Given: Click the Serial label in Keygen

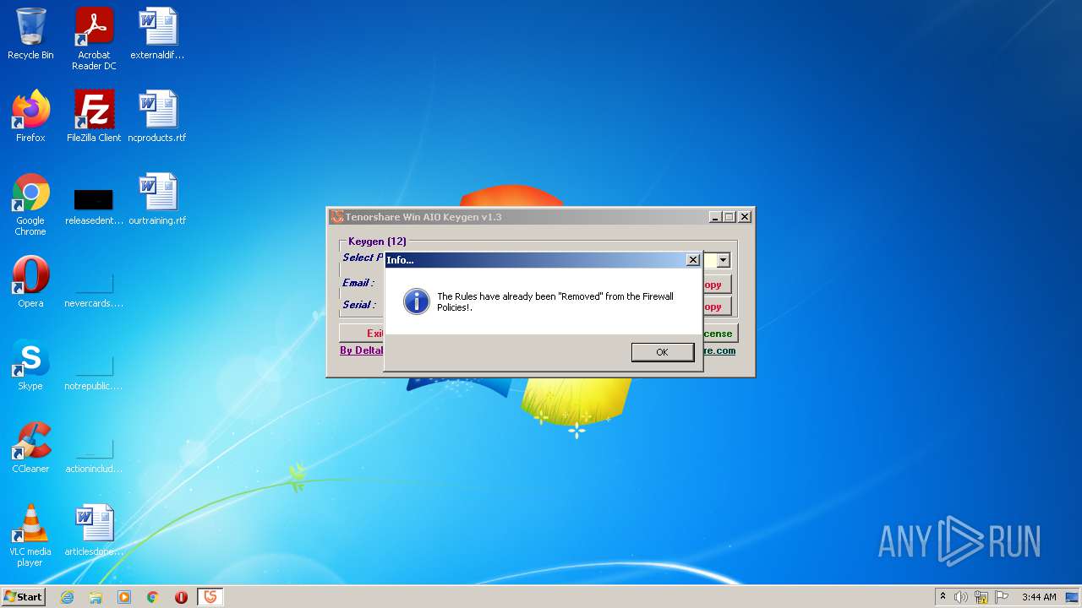Looking at the screenshot, I should tap(359, 305).
